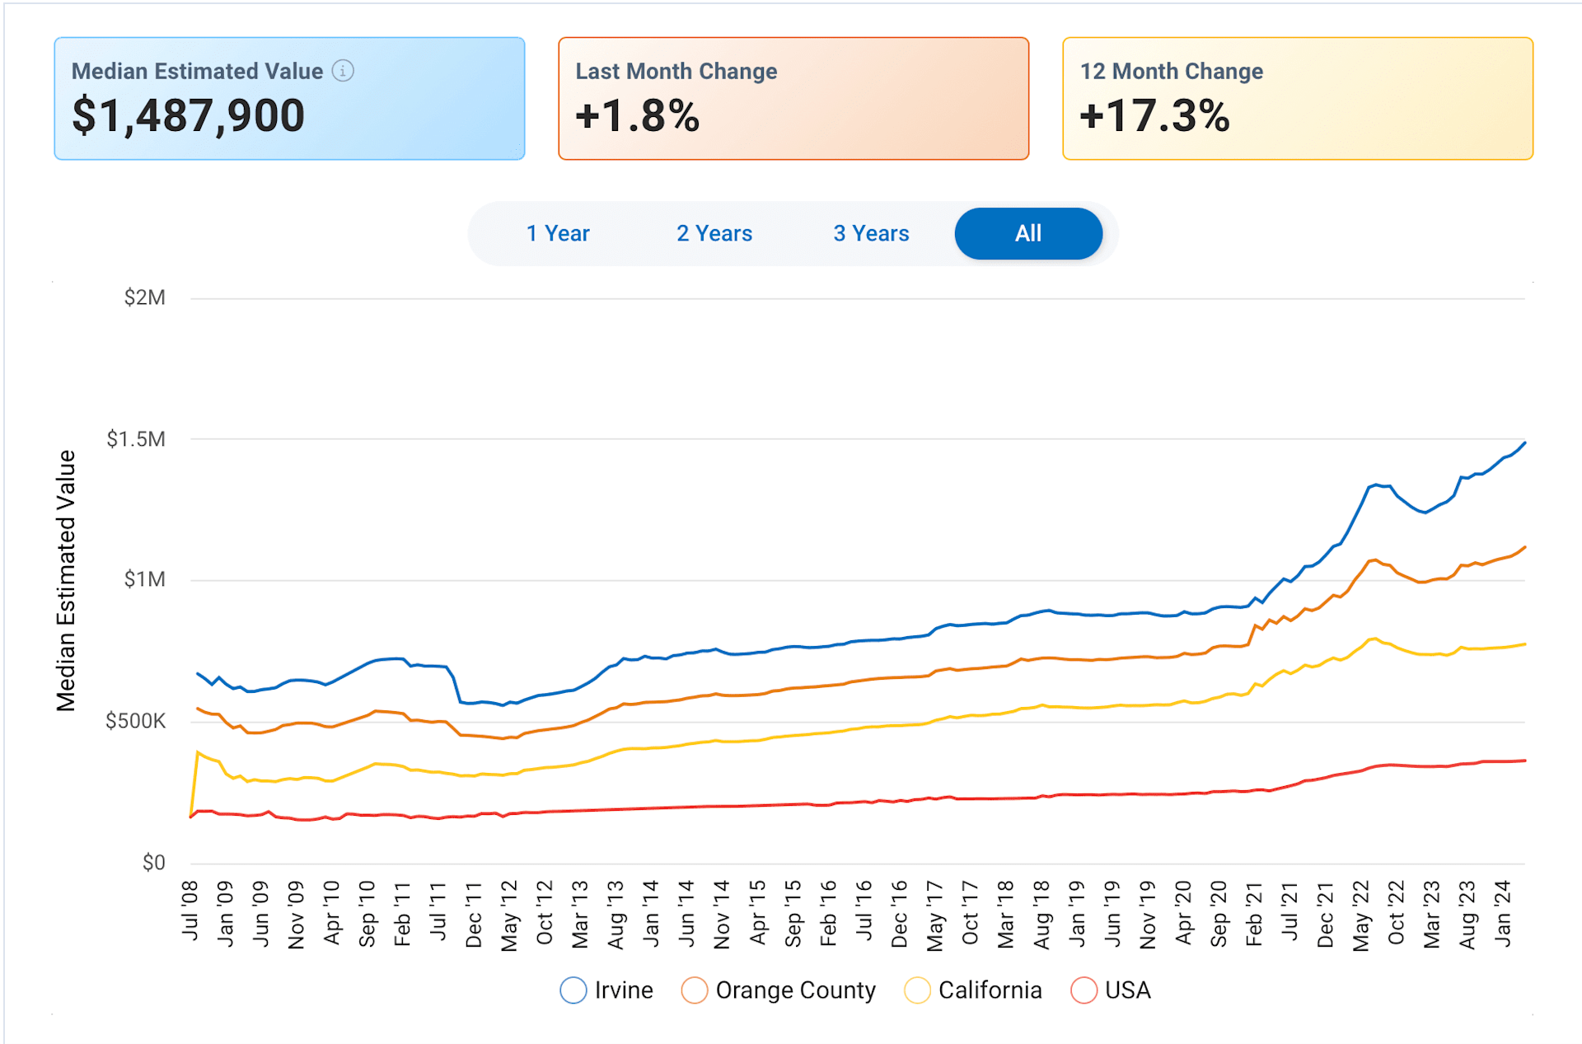Select the All time range button
This screenshot has width=1582, height=1044.
coord(1027,234)
